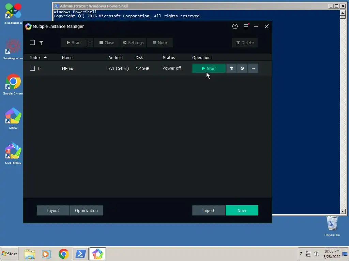The image size is (349, 261).
Task: Click the Status column header
Action: point(169,57)
